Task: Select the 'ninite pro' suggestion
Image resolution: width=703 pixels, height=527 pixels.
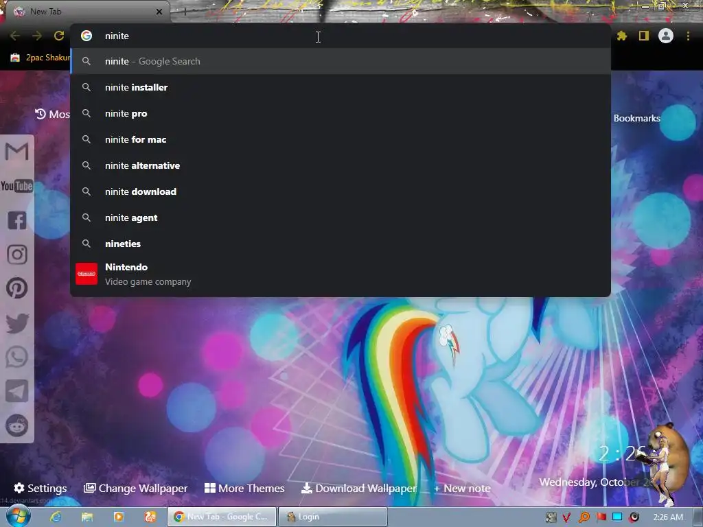Action: [341, 113]
